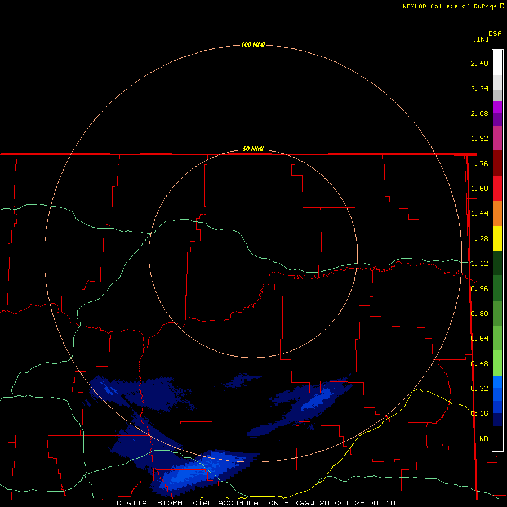This screenshot has height=507, width=507.
Task: Pick the navy legend swatch above ND
Action: point(497,419)
